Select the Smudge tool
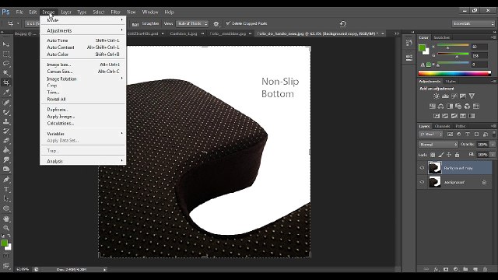The height and width of the screenshot is (280, 498). click(6, 159)
